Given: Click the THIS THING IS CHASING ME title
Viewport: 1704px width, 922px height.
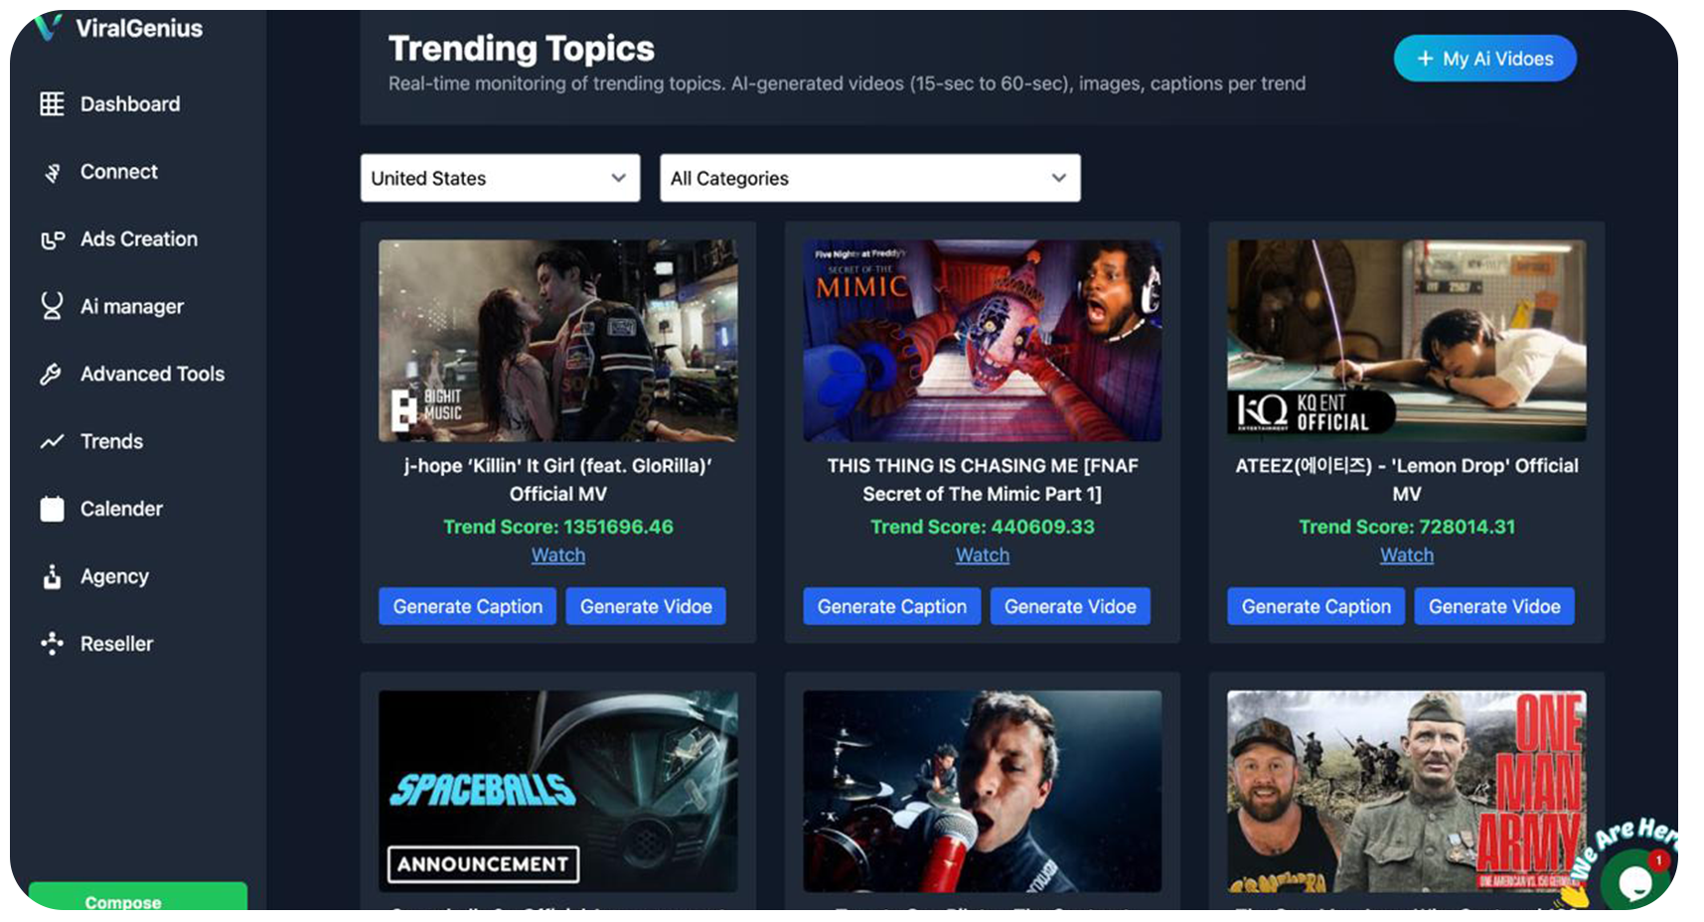Looking at the screenshot, I should [x=983, y=480].
